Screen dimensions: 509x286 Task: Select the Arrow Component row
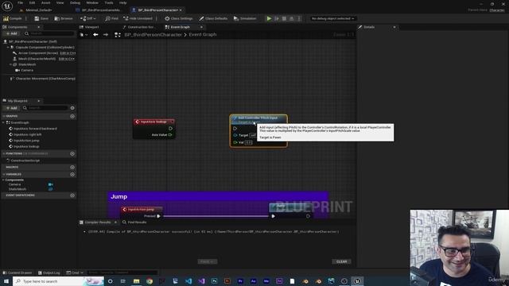tap(38, 53)
